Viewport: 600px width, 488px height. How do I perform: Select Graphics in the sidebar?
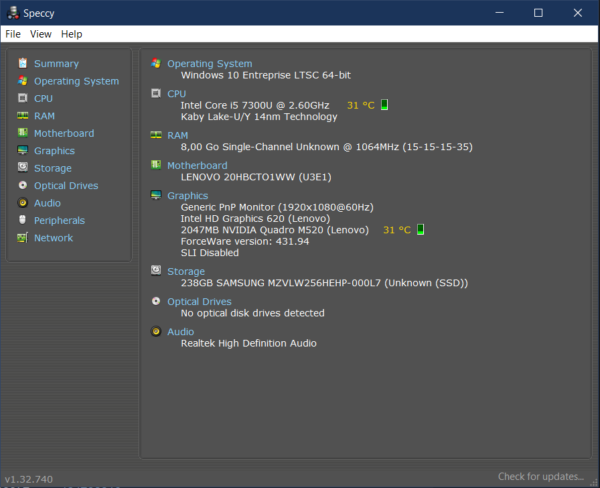coord(54,151)
